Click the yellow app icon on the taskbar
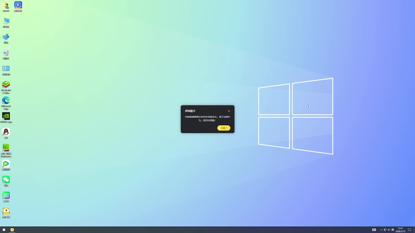The image size is (415, 233). [x=12, y=230]
